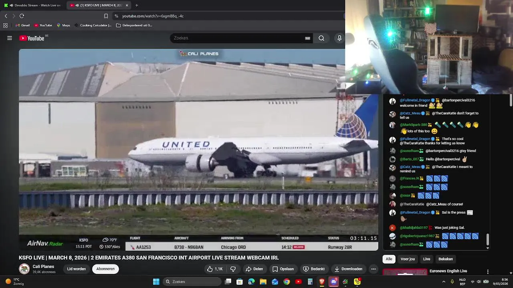Start voice search with the microphone icon
This screenshot has height=288, width=513.
[339, 38]
